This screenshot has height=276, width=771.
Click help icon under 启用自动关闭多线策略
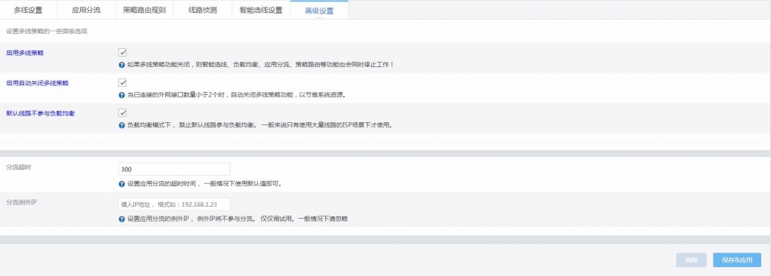122,95
